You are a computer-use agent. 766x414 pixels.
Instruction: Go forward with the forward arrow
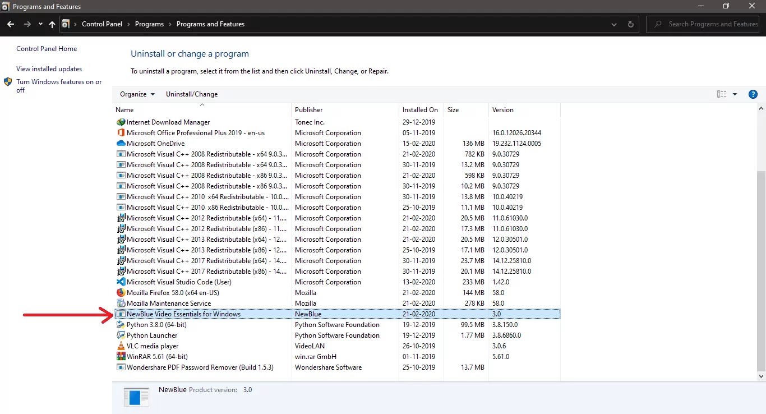click(27, 24)
